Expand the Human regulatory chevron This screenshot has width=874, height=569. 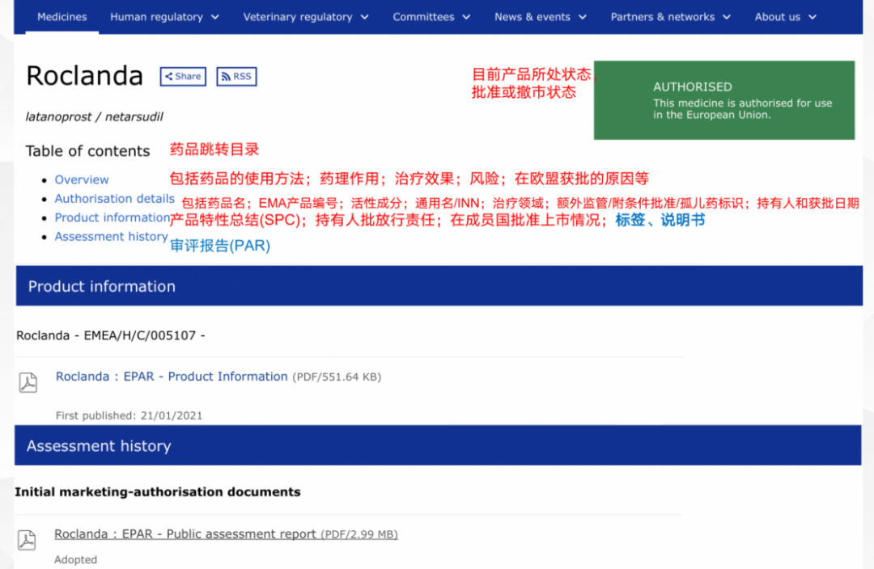(215, 17)
